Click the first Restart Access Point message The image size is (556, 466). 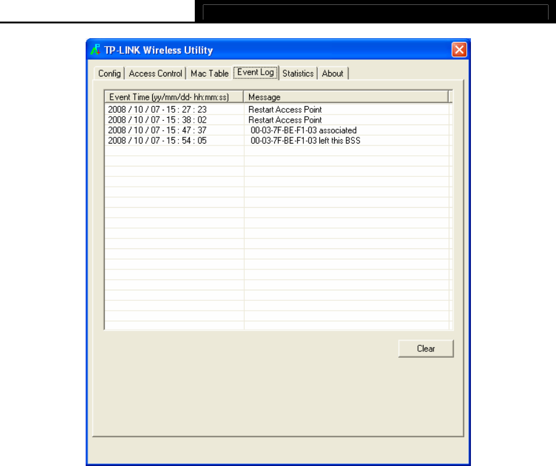(285, 110)
